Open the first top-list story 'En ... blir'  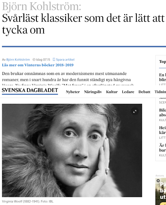(x=162, y=77)
